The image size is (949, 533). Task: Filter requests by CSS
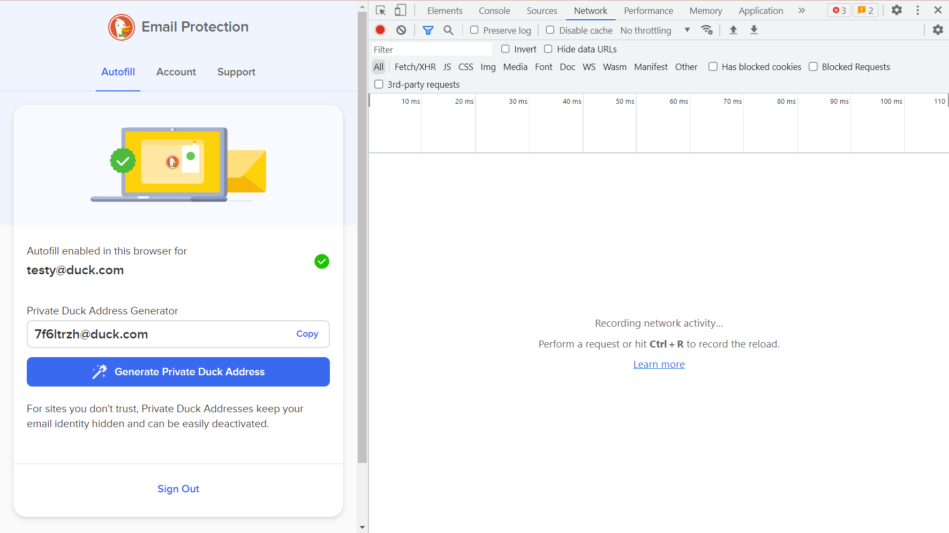tap(465, 67)
